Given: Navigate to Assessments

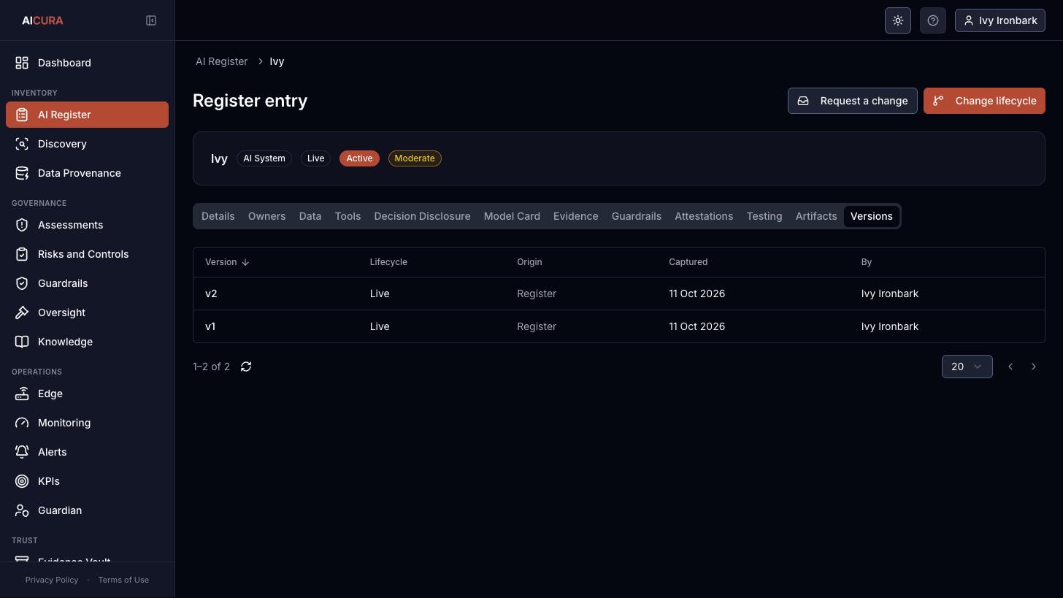Looking at the screenshot, I should pos(87,225).
